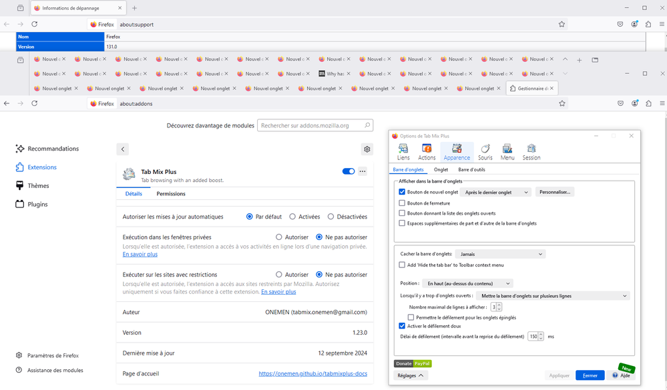Screen dimensions: 667x390
Task: Uncheck Activer le défilement doux
Action: pyautogui.click(x=402, y=326)
